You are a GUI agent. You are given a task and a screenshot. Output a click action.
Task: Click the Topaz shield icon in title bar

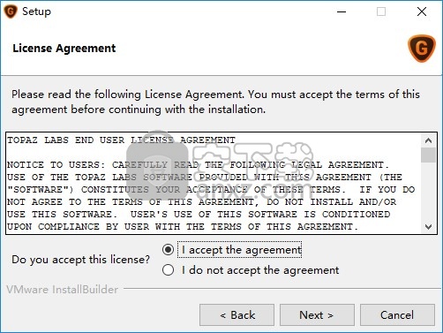coord(11,11)
